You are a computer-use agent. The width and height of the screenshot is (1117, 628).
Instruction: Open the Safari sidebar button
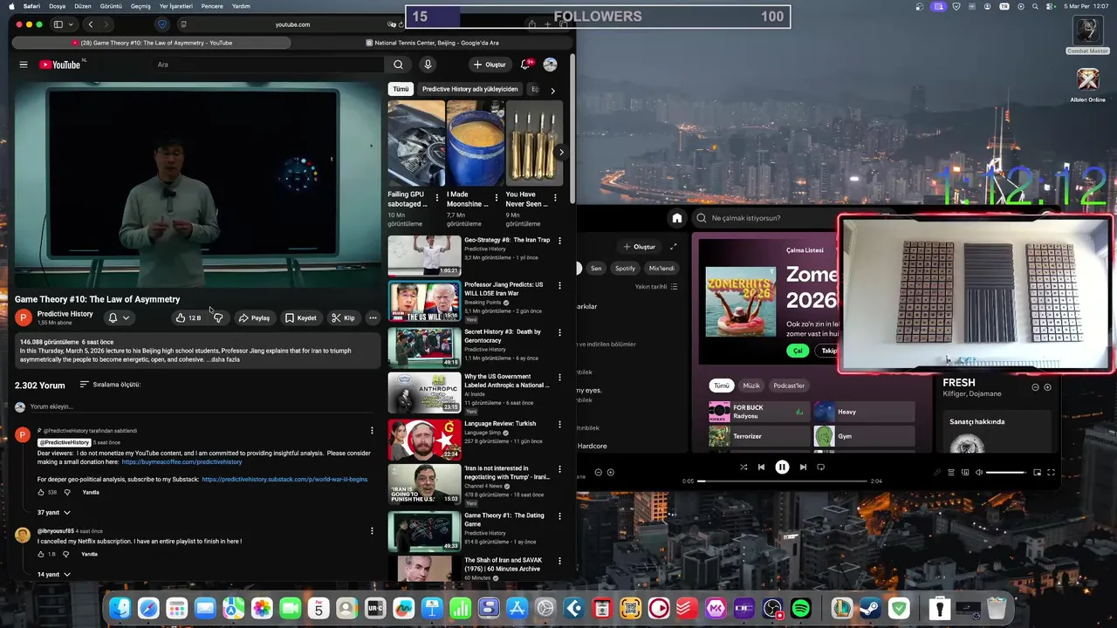[58, 24]
